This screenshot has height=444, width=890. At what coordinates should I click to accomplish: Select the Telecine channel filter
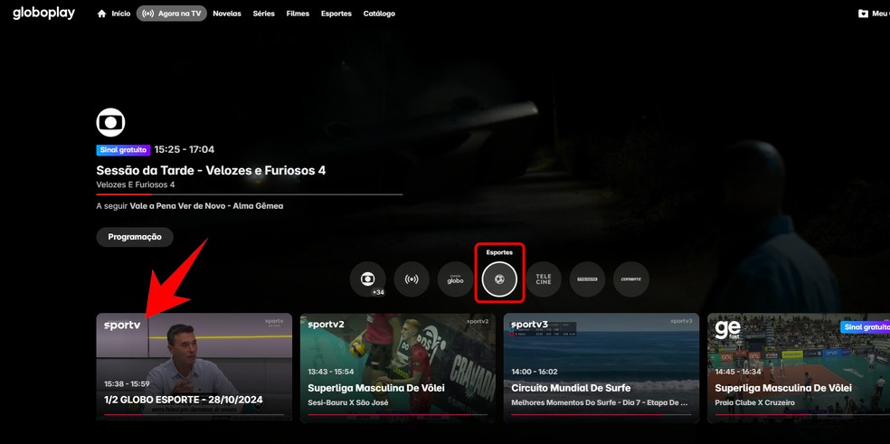point(544,279)
